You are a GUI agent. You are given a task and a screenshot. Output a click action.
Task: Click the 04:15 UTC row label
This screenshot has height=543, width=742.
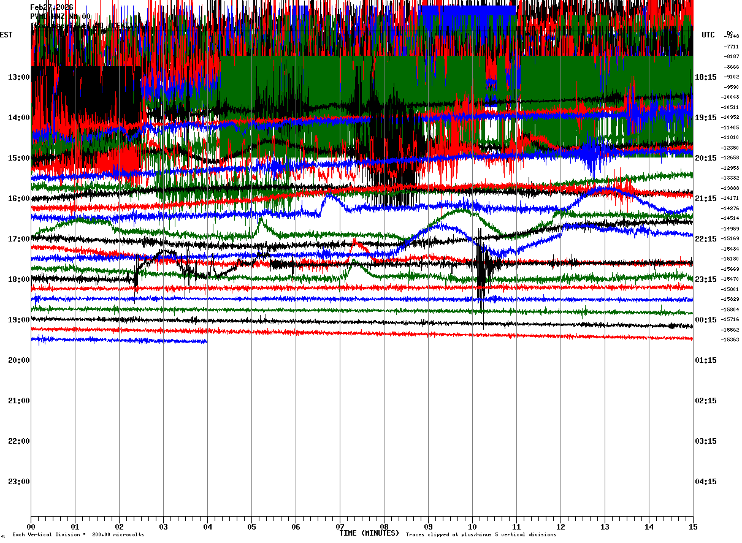(706, 482)
